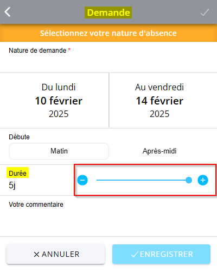Open the end date picker Au vendredi 14 février
217x277 pixels.
point(163,100)
